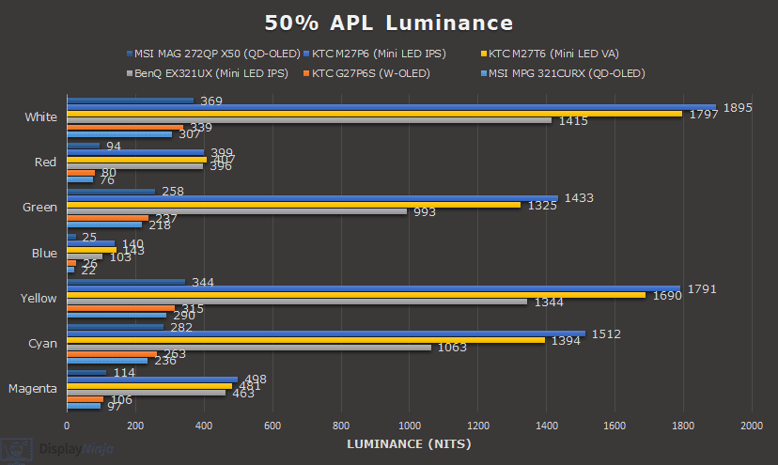
Task: Click the blue White bar reaching 1895
Action: [392, 107]
